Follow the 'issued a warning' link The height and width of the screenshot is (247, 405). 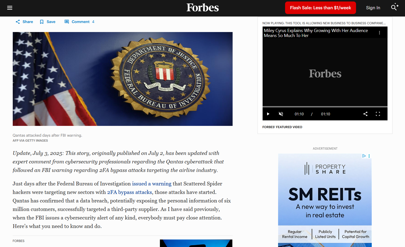point(152,184)
